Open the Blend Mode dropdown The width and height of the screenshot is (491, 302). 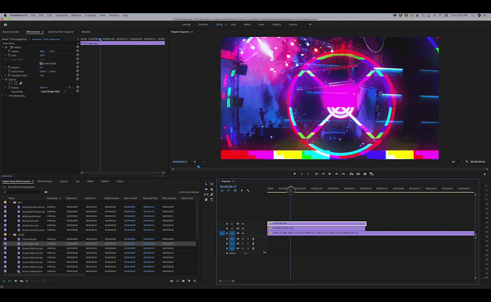(53, 91)
